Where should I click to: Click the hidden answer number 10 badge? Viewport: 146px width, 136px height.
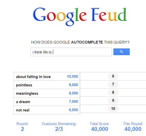pos(113,109)
